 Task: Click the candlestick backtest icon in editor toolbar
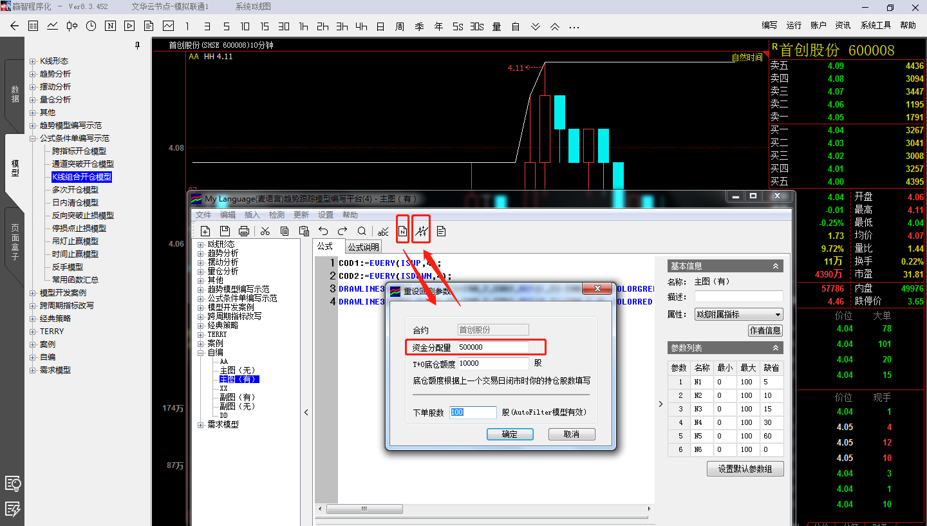click(421, 231)
